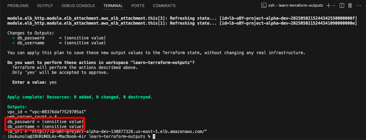Select the DEBUG CONSOLE tab
The height and width of the screenshot is (140, 366).
(x=78, y=6)
